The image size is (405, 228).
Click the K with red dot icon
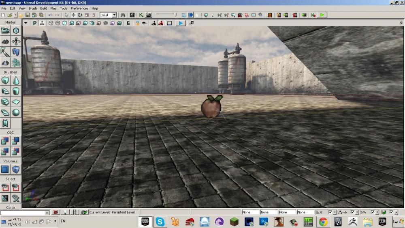point(313,15)
